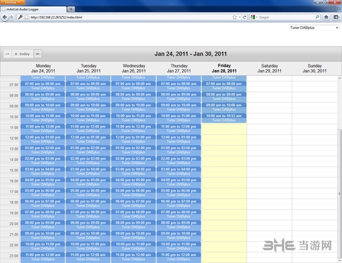Image resolution: width=342 pixels, height=263 pixels.
Task: Open Thursday 08:00 pm to 09:00 pm recording
Action: [178, 225]
